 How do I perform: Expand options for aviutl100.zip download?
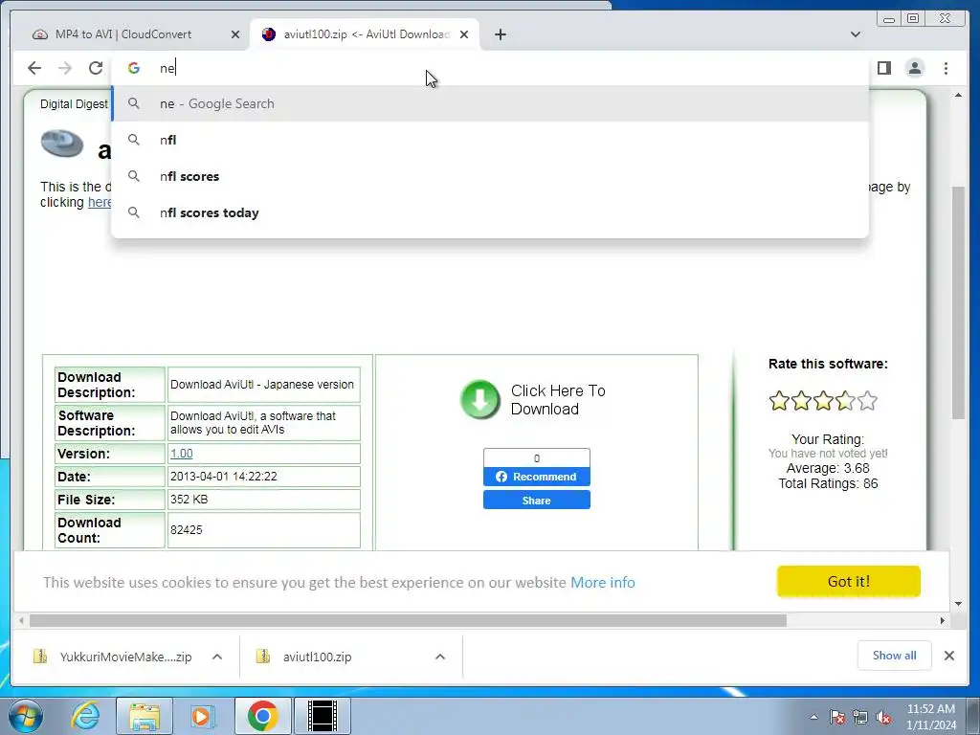point(440,657)
